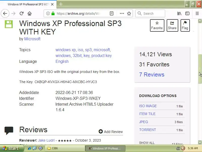Open a new tab with the plus button

61,4
